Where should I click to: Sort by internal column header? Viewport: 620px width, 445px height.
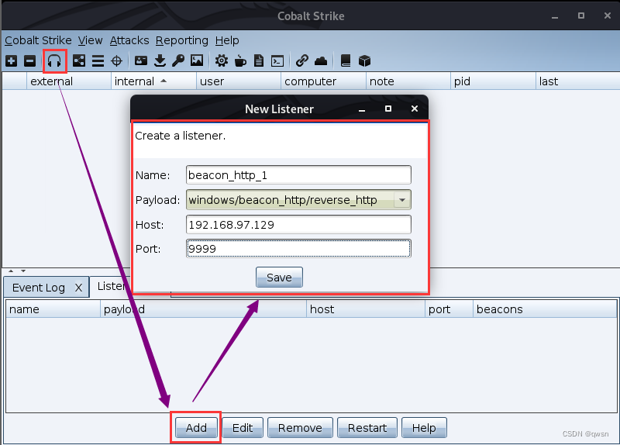(153, 81)
